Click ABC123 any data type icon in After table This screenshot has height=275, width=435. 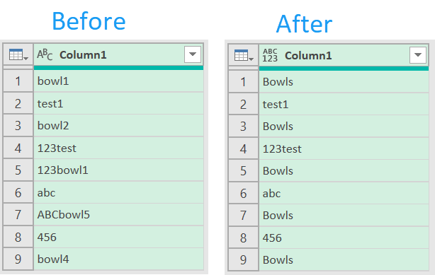270,55
